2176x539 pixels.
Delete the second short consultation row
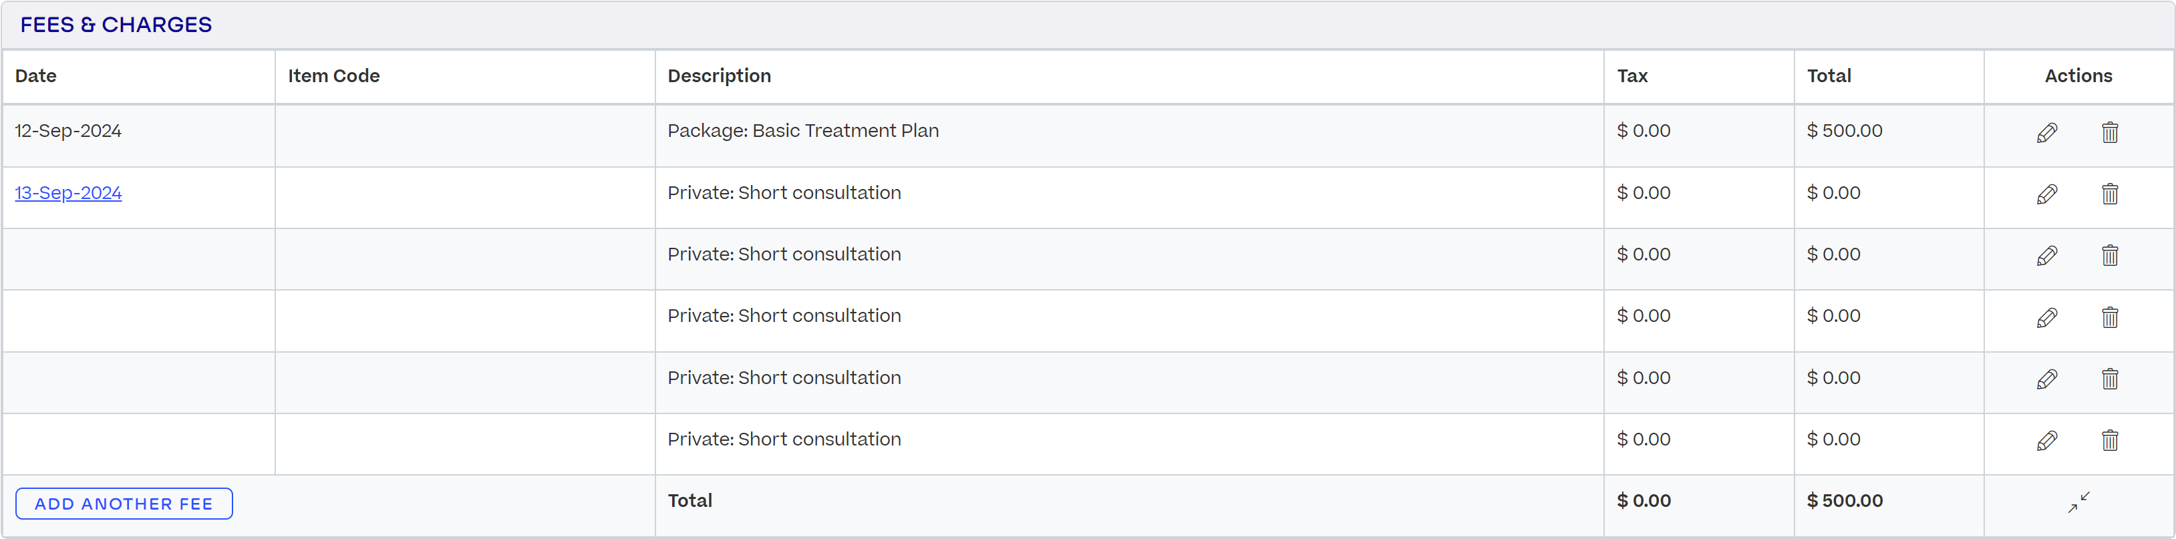coord(2109,256)
